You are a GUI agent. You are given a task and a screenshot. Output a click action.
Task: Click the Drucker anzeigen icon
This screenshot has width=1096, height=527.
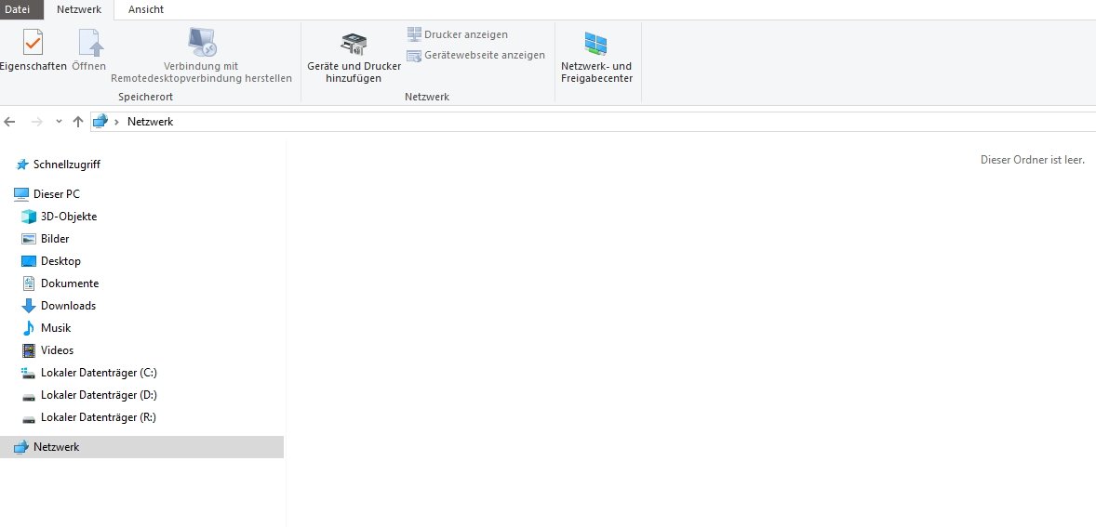tap(415, 34)
